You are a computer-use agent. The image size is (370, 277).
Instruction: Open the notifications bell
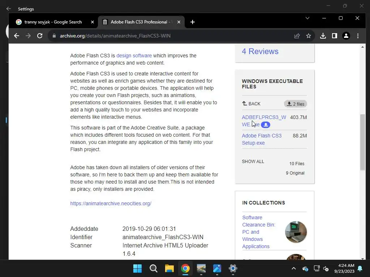360,268
